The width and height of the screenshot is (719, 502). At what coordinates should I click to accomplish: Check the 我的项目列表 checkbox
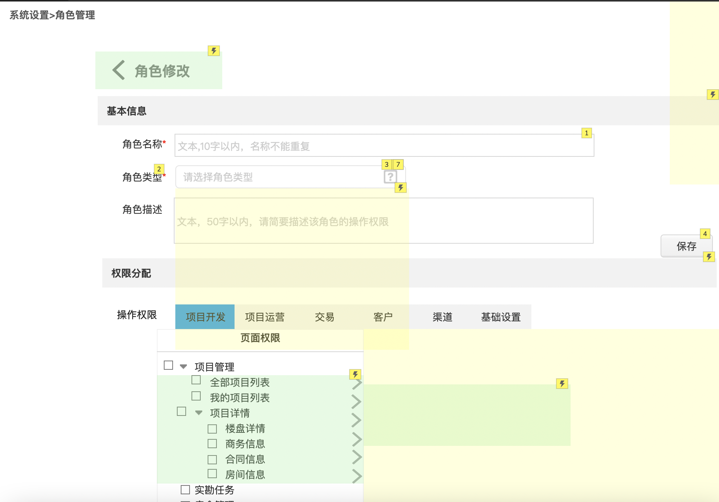[x=196, y=396]
